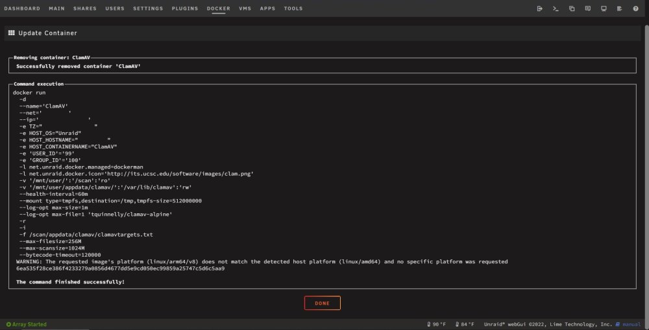Switch to the VMs tab
This screenshot has width=649, height=330.
(245, 8)
